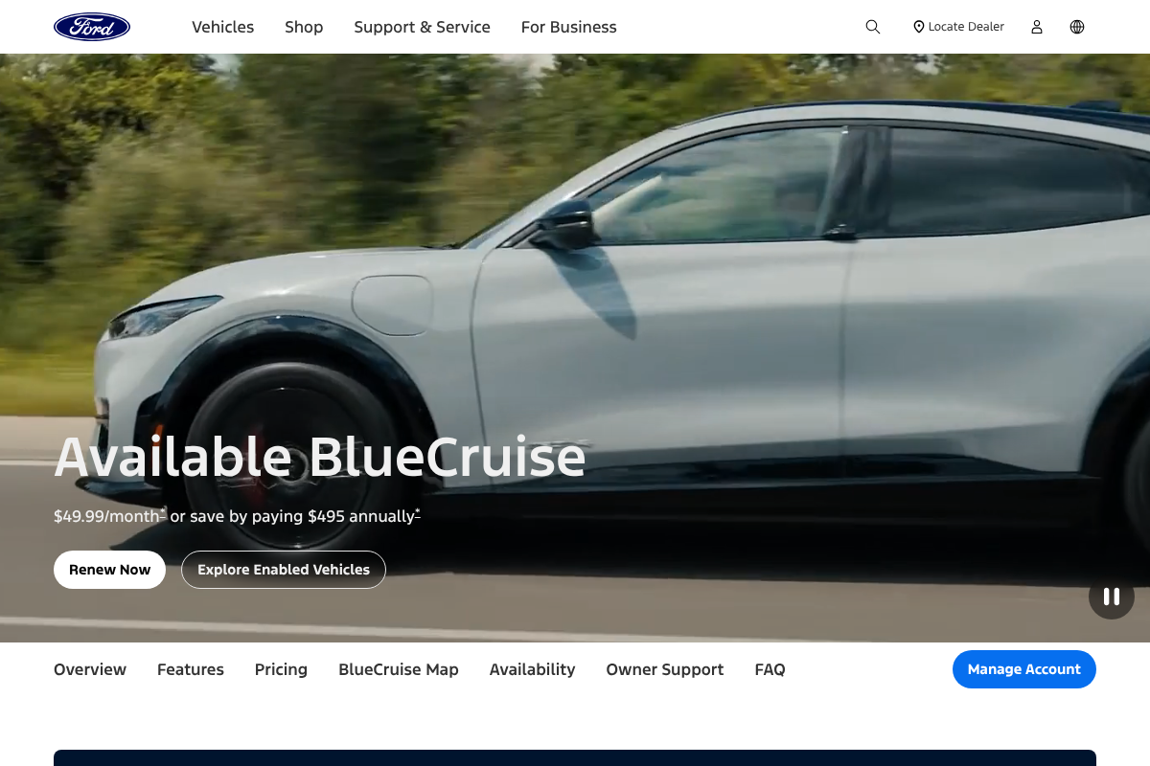Viewport: 1150px width, 766px height.
Task: Go to the FAQ section tab
Action: (x=770, y=669)
